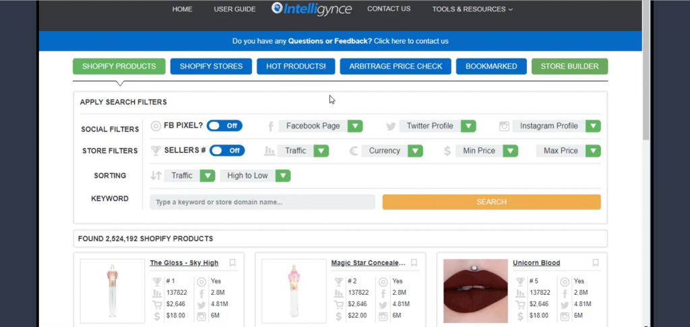Open The Gloss - Sky High product link
The height and width of the screenshot is (327, 690).
tap(184, 263)
